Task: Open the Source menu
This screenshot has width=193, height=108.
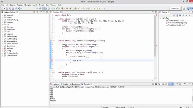Action: [x=12, y=5]
